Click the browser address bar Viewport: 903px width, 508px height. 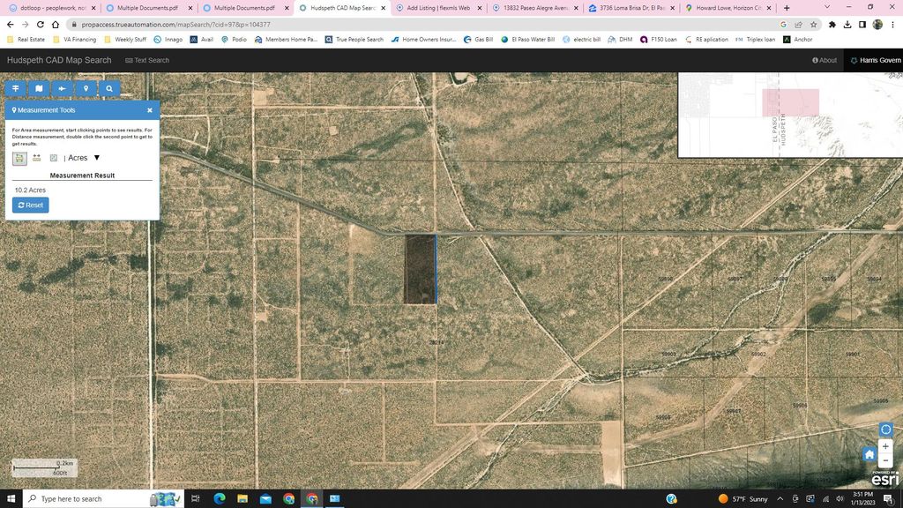point(265,24)
